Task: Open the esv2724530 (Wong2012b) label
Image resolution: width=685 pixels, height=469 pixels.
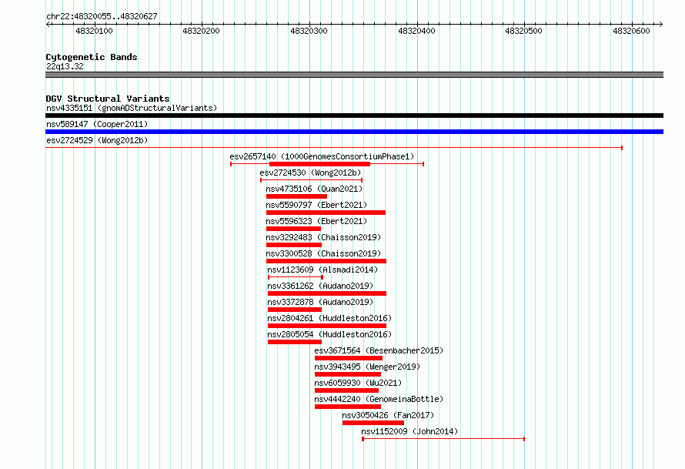Action: 310,173
